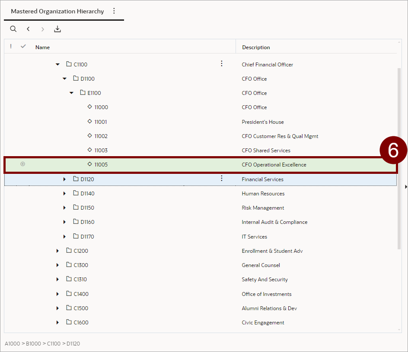Viewport: 408px width, 352px height.
Task: Click C1100 in the breadcrumb path
Action: [54, 344]
